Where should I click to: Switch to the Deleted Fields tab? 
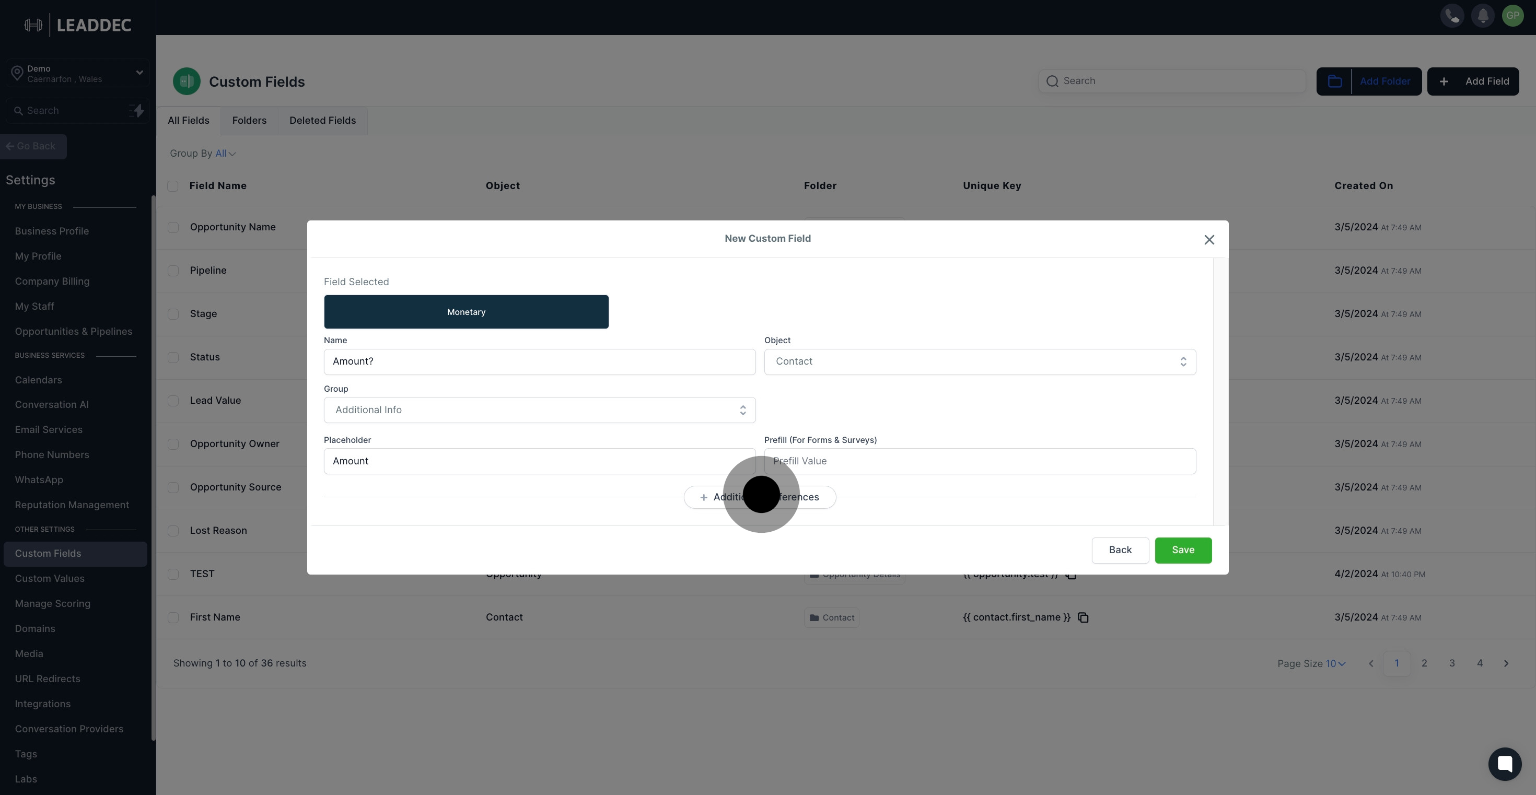tap(322, 120)
